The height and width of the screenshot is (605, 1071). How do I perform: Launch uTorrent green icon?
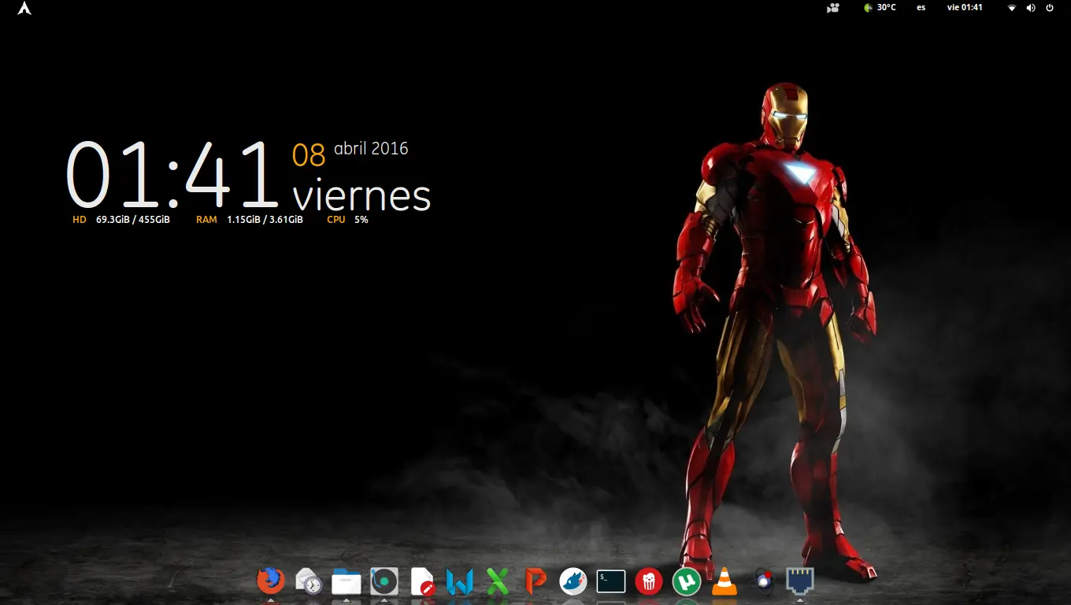pyautogui.click(x=687, y=581)
